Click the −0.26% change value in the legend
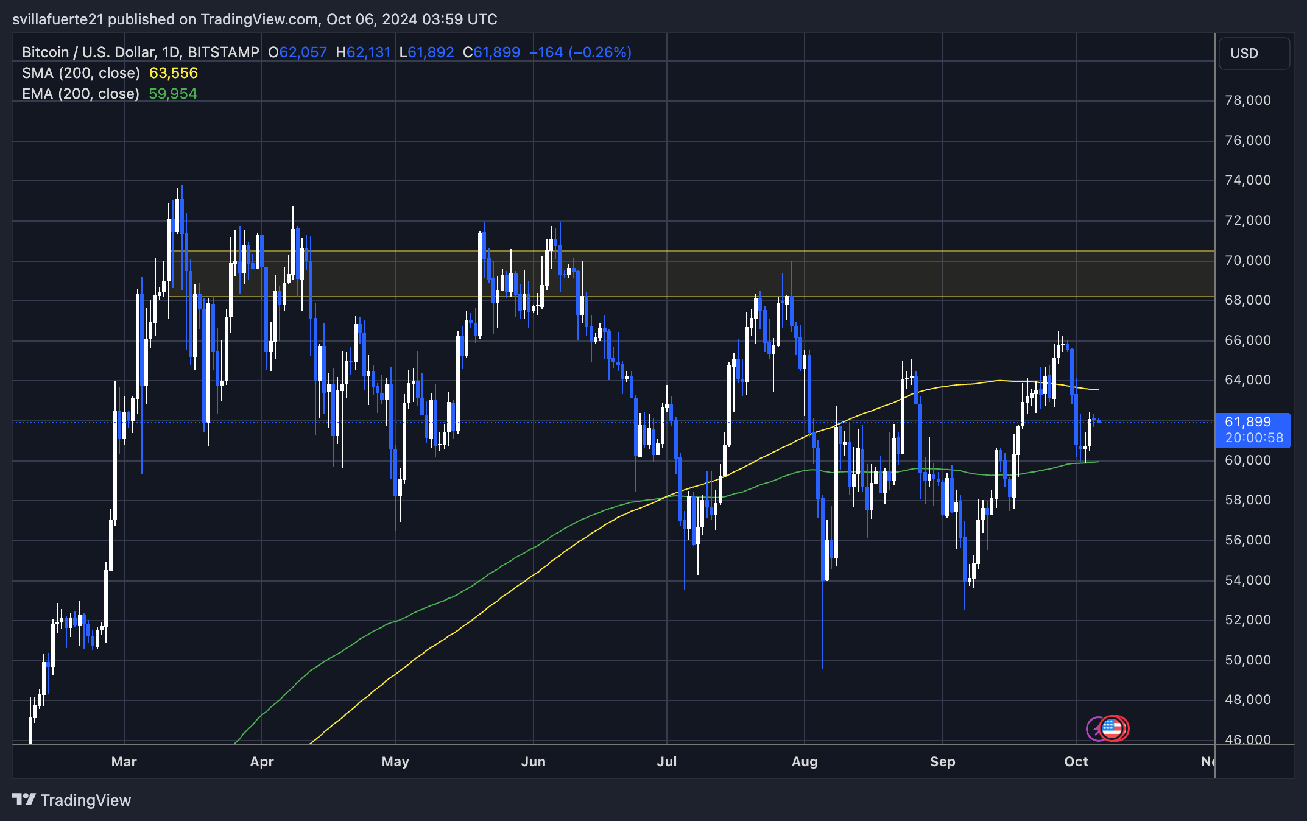The height and width of the screenshot is (821, 1307). 599,52
